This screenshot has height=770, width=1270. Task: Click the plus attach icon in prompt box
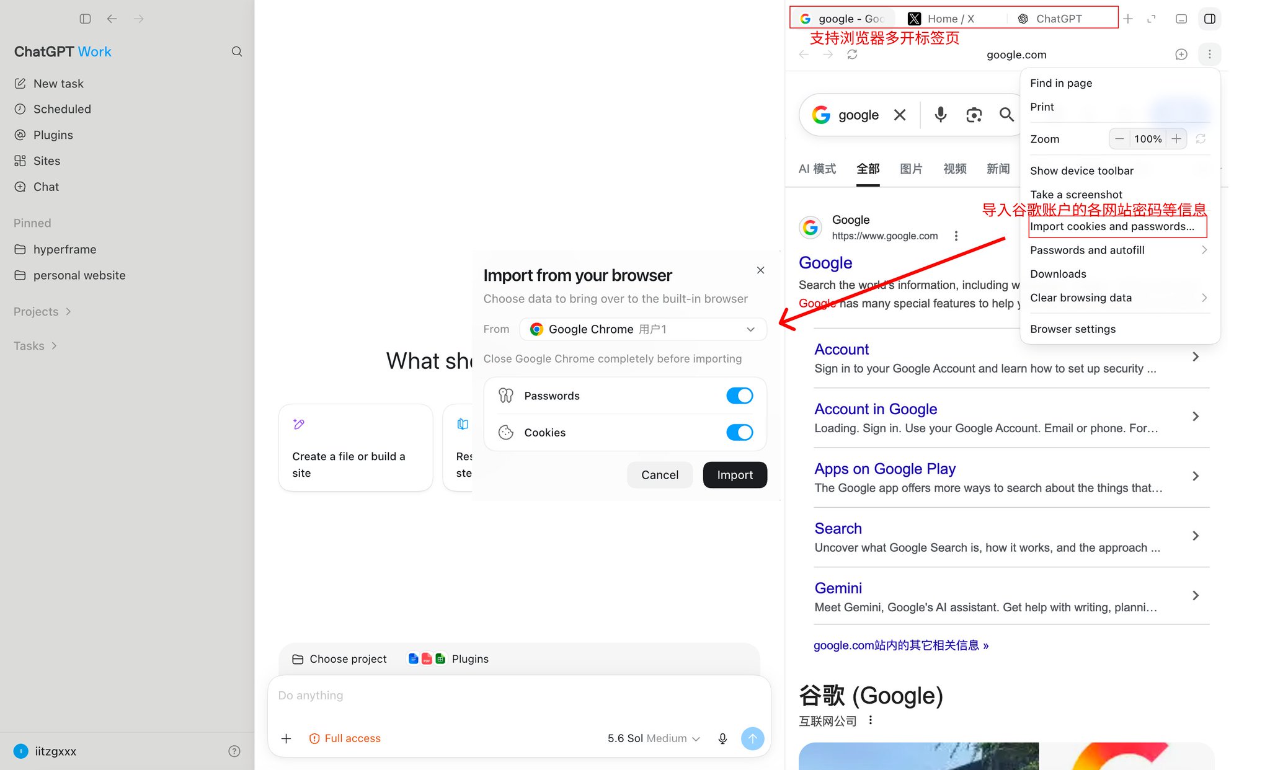click(x=286, y=738)
